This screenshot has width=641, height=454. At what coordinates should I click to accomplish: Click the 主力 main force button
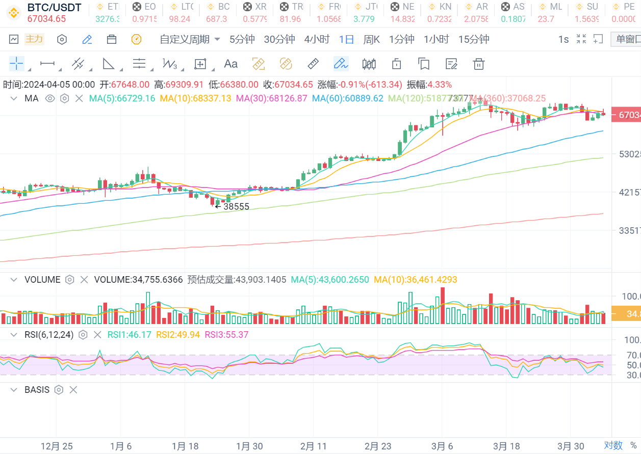(x=34, y=39)
